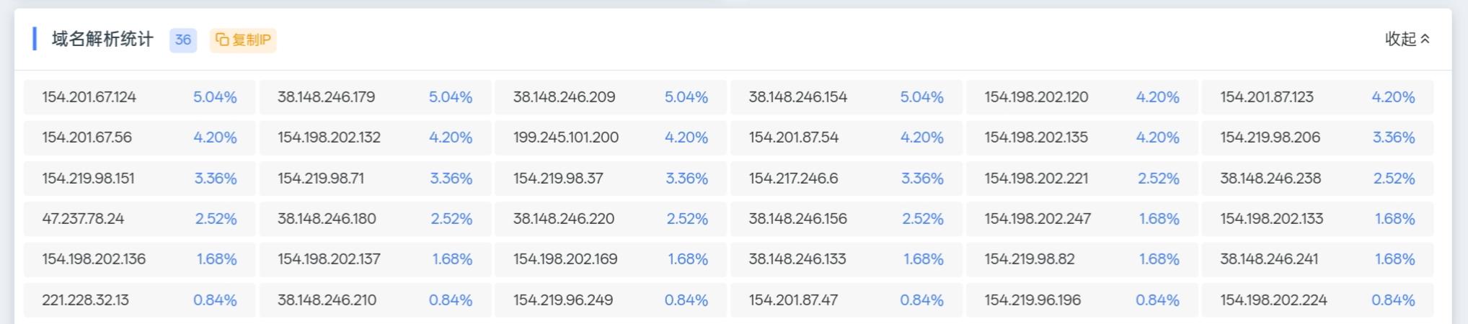The image size is (1468, 324).
Task: Click the 域名解析统计 section title
Action: click(102, 40)
